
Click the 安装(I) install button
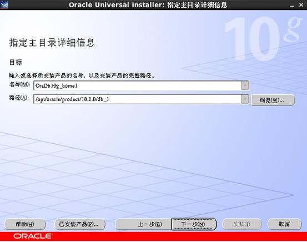[x=242, y=224]
